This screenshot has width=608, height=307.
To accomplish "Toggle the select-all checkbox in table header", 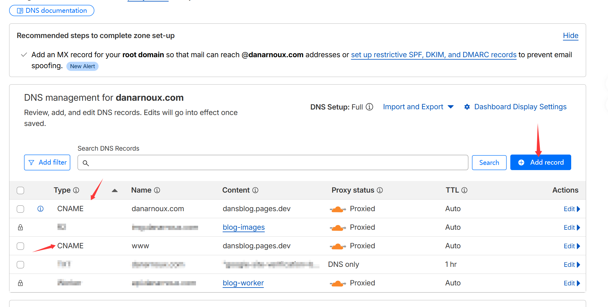I will click(20, 190).
